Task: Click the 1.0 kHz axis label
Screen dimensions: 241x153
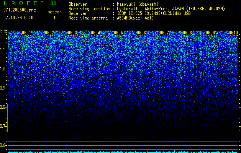Action: coord(3,69)
